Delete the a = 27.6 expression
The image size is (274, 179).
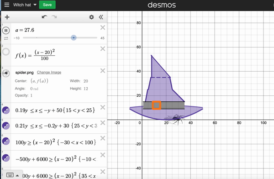[x=103, y=27]
